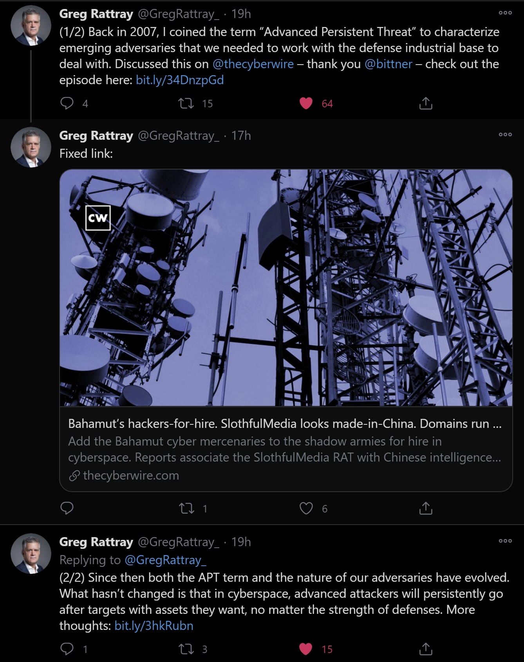This screenshot has height=662, width=524.
Task: Share the (2/2) tweet
Action: click(426, 649)
